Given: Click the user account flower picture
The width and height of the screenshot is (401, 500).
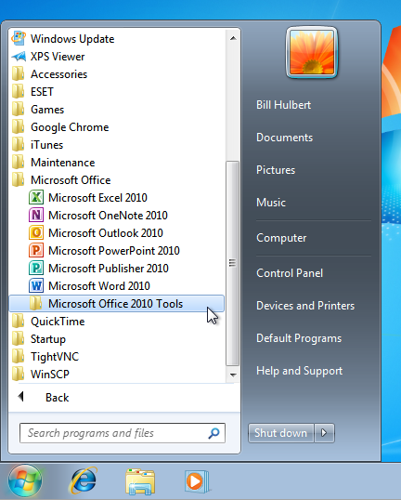Looking at the screenshot, I should pyautogui.click(x=312, y=53).
